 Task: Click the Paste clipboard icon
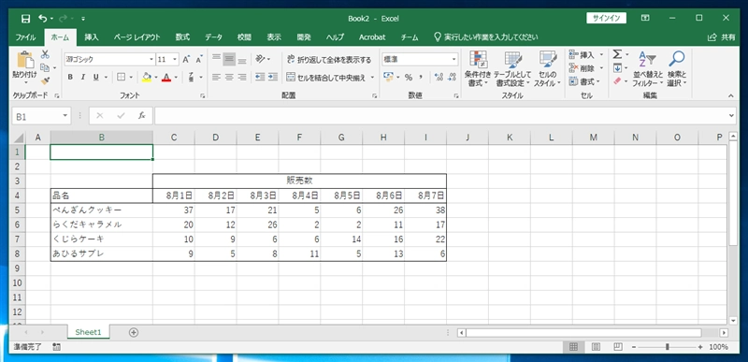(x=25, y=60)
